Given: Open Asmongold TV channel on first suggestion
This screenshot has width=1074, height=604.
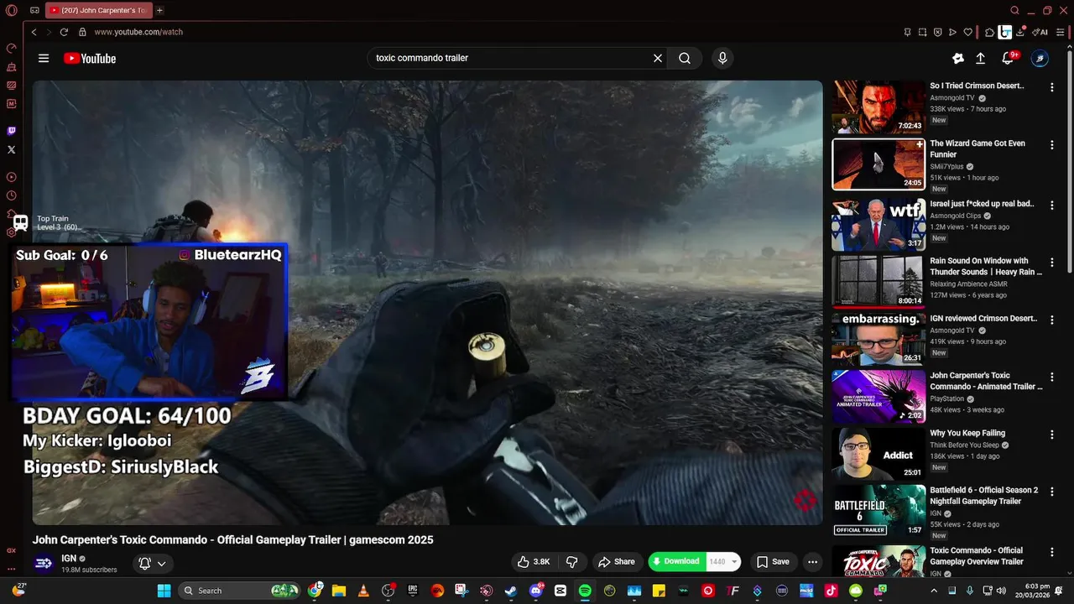Looking at the screenshot, I should [x=952, y=98].
